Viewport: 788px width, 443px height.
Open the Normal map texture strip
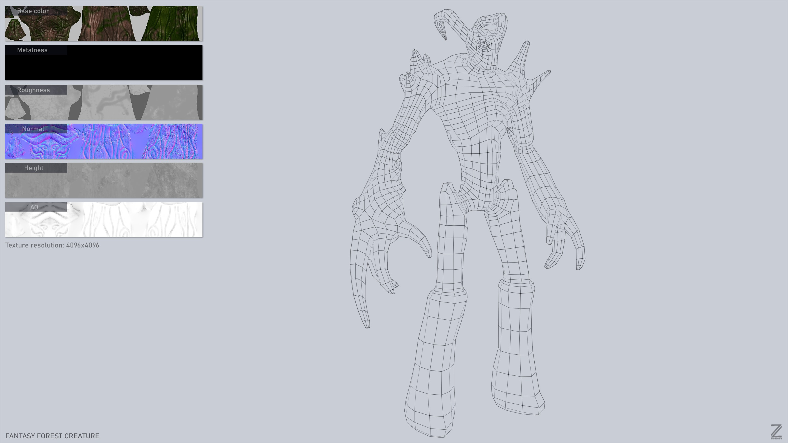(104, 141)
